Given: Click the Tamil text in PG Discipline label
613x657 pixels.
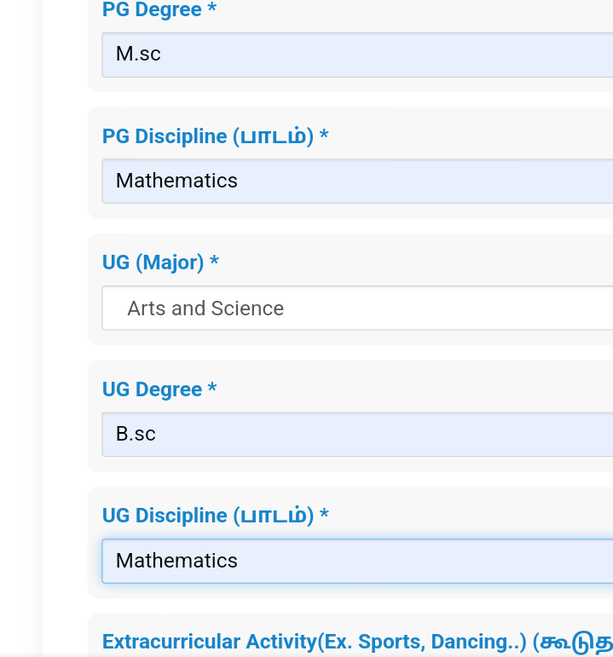Looking at the screenshot, I should point(276,136).
